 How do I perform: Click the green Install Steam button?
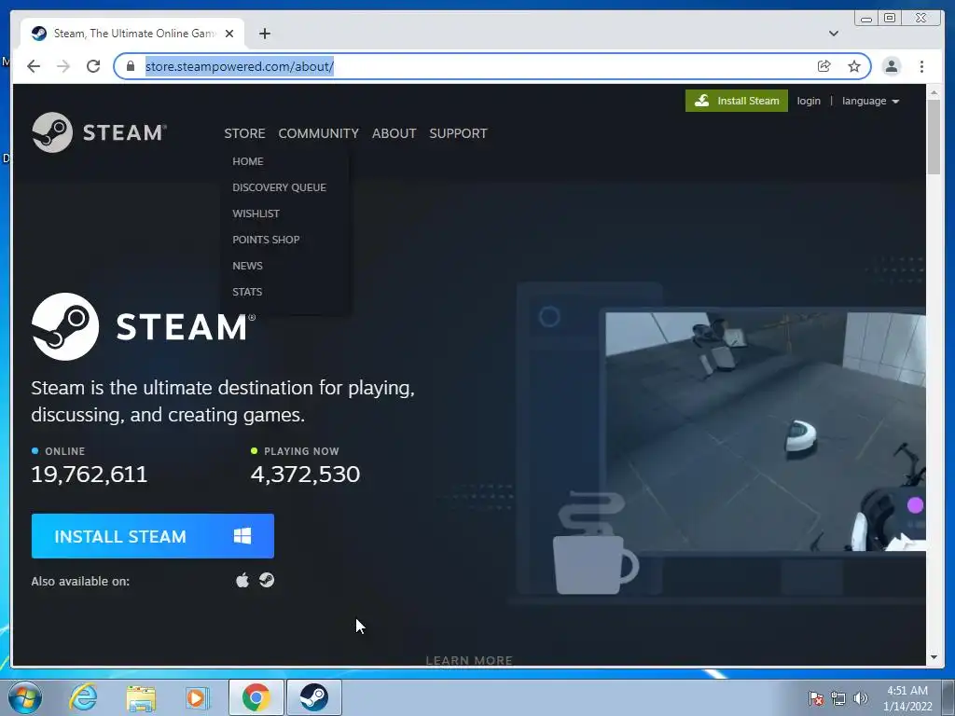click(x=737, y=101)
